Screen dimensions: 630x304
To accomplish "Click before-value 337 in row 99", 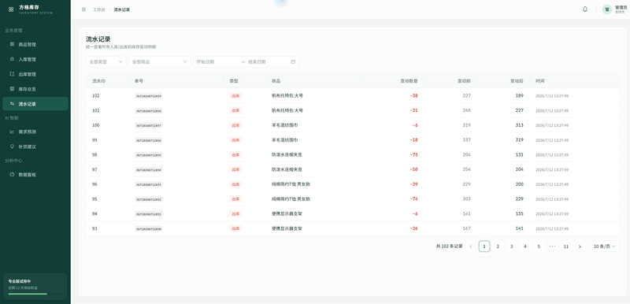I will [x=466, y=140].
